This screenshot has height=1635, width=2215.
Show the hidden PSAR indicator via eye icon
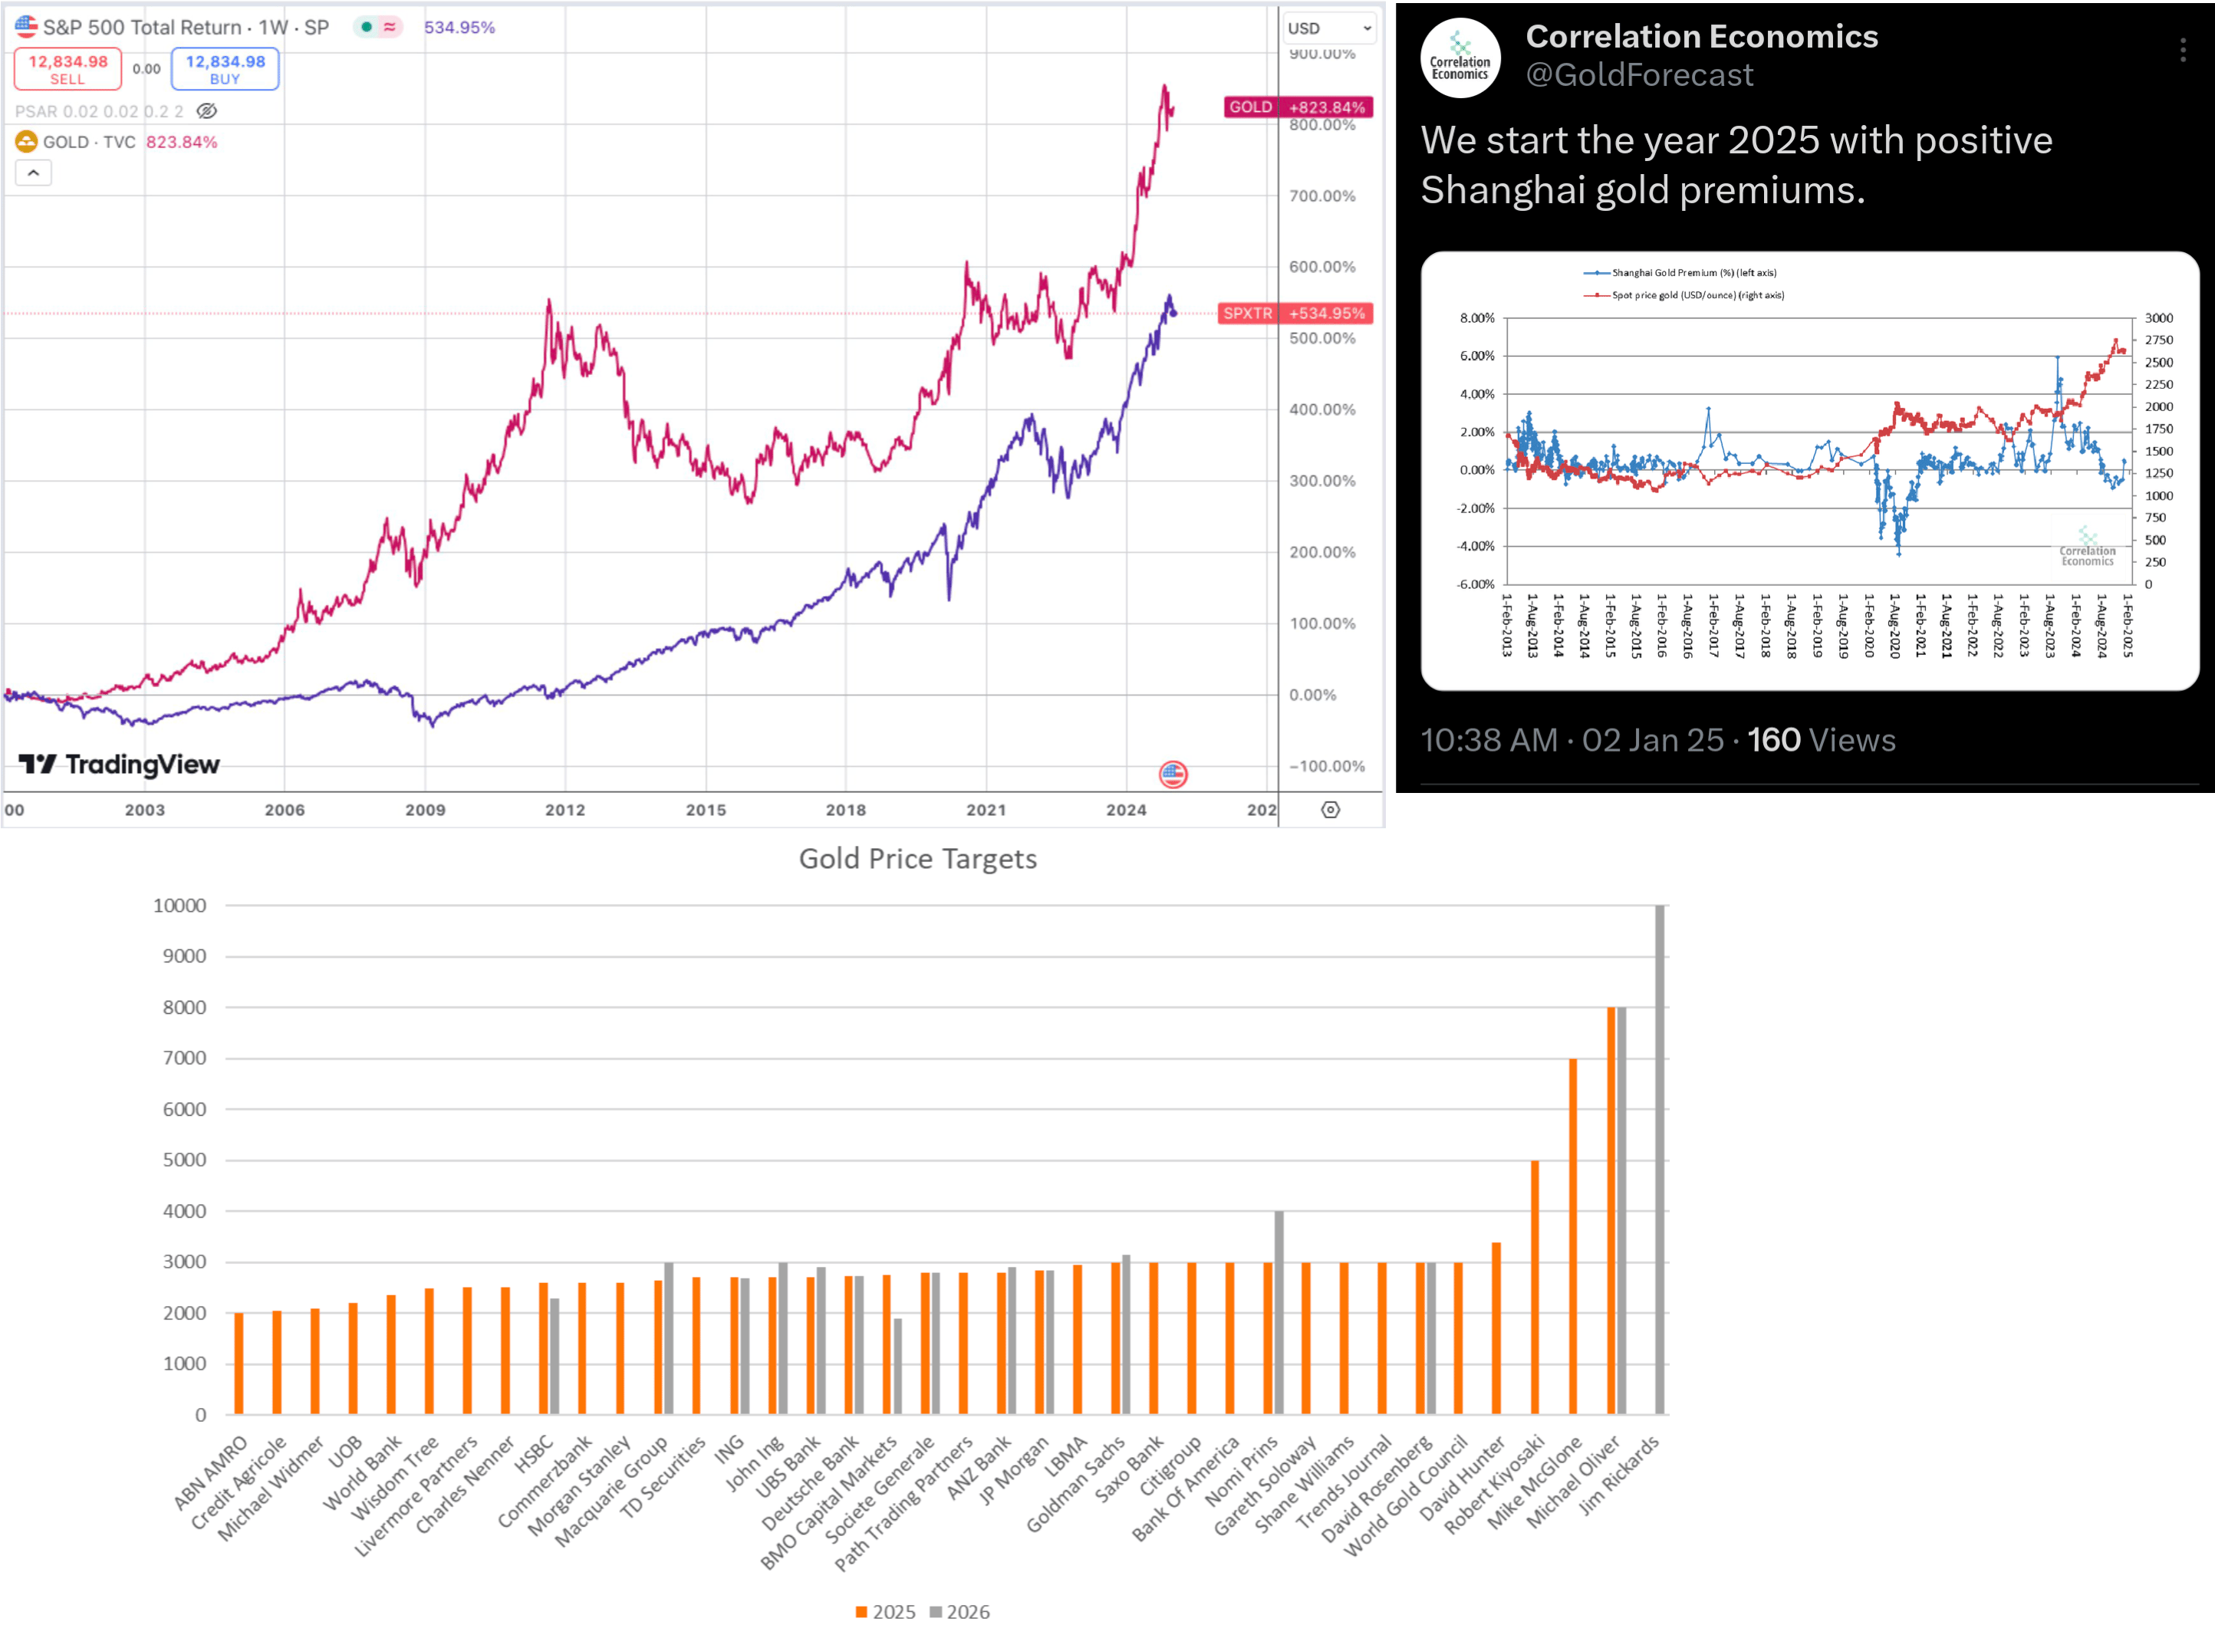click(x=207, y=111)
